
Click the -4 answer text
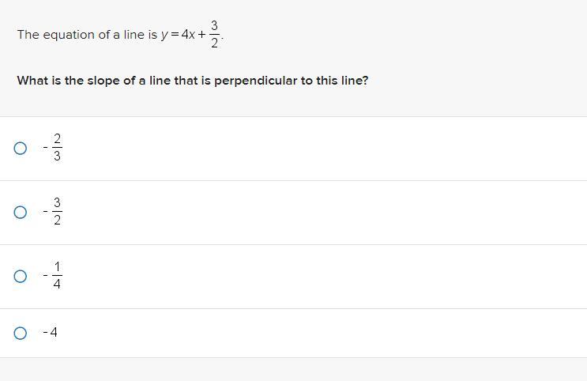click(50, 332)
